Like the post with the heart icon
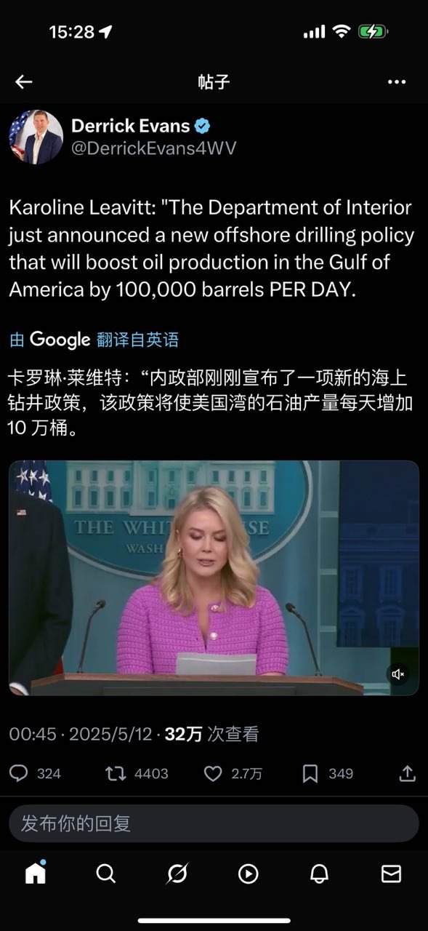This screenshot has width=428, height=931. coord(233,773)
